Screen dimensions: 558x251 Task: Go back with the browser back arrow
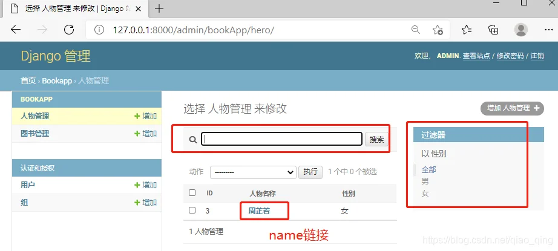coord(16,30)
